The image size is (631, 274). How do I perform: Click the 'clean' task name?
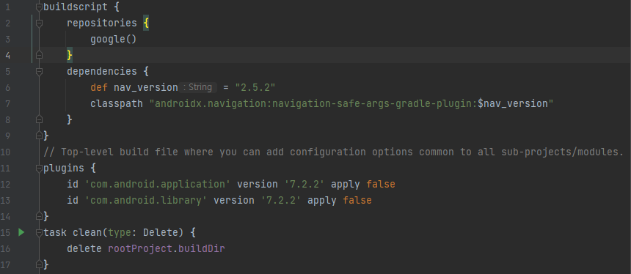point(87,232)
